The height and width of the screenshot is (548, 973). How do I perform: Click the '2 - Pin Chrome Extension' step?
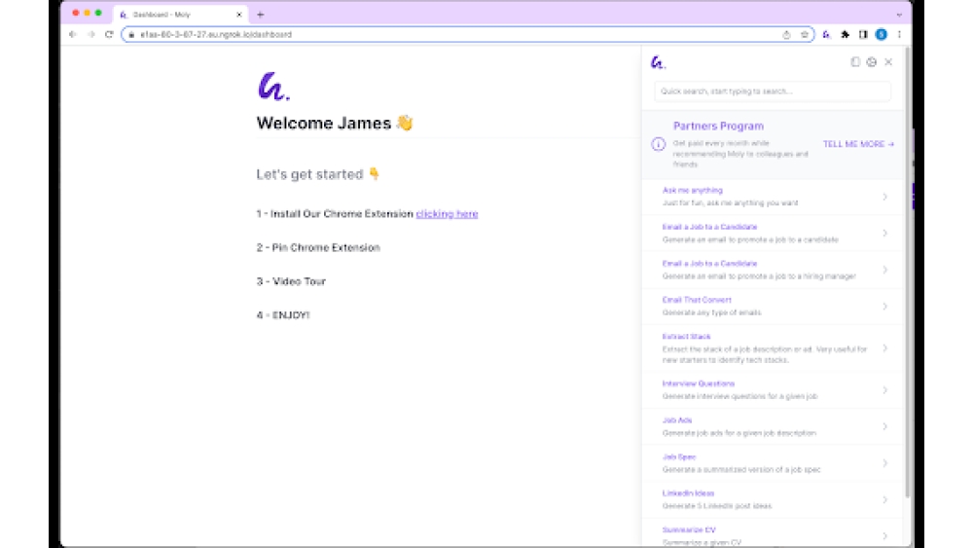318,247
